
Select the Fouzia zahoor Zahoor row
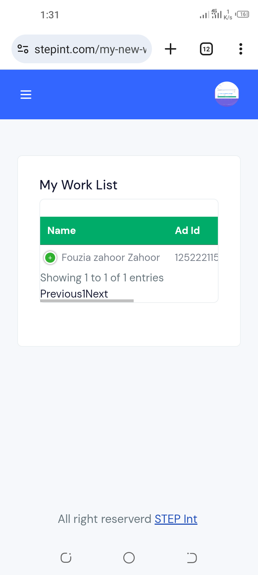tap(129, 258)
